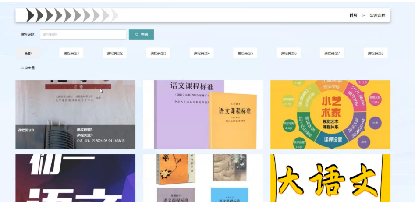Screen dimensions: 415x202
Task: Click the 课程要求8 text on the hovered card
Action: pos(26,130)
